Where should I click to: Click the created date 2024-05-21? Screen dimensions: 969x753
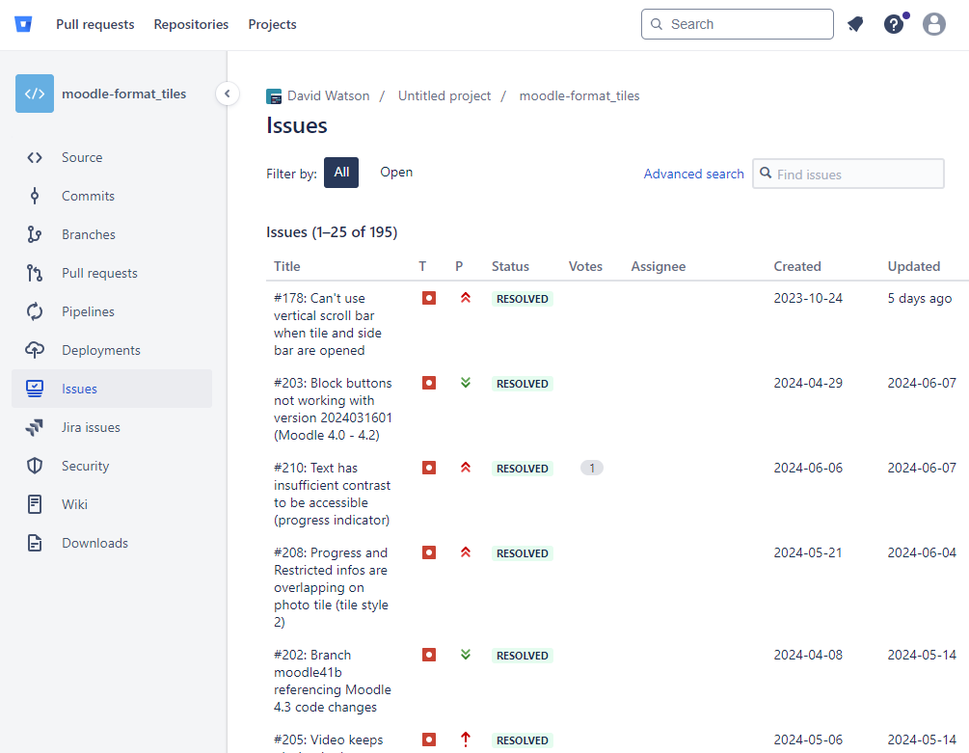(x=808, y=552)
